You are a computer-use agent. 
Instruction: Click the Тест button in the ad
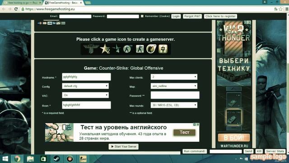pos(184,132)
